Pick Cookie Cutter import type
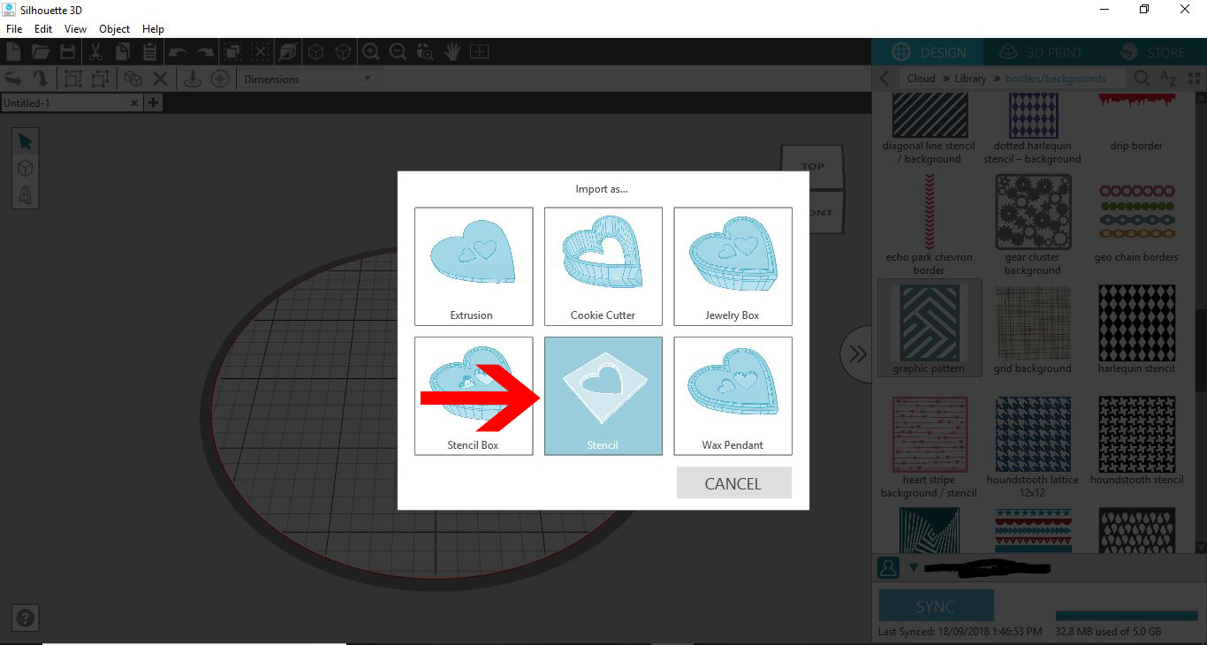The image size is (1207, 645). tap(603, 267)
